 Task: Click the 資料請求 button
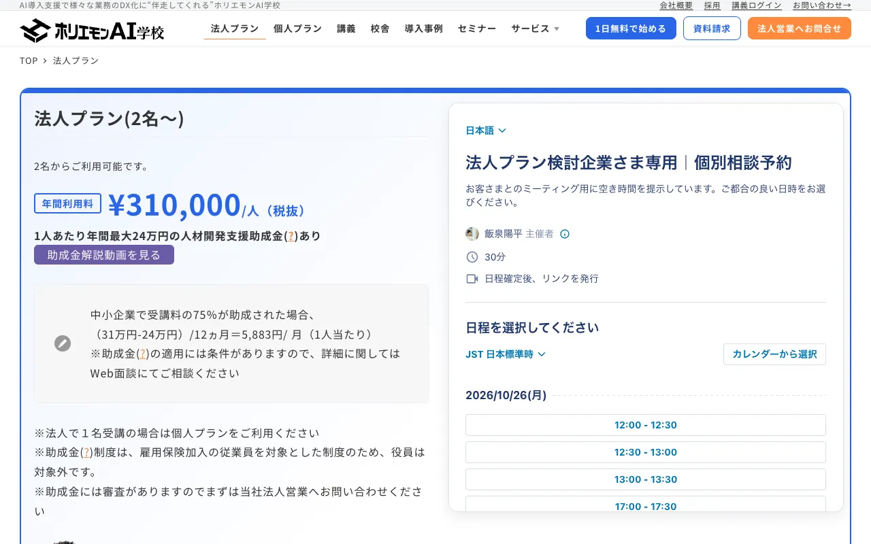tap(712, 29)
